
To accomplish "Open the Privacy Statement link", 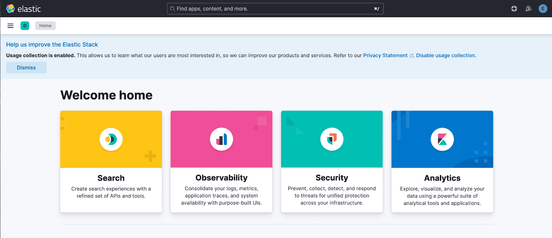I will coord(385,55).
